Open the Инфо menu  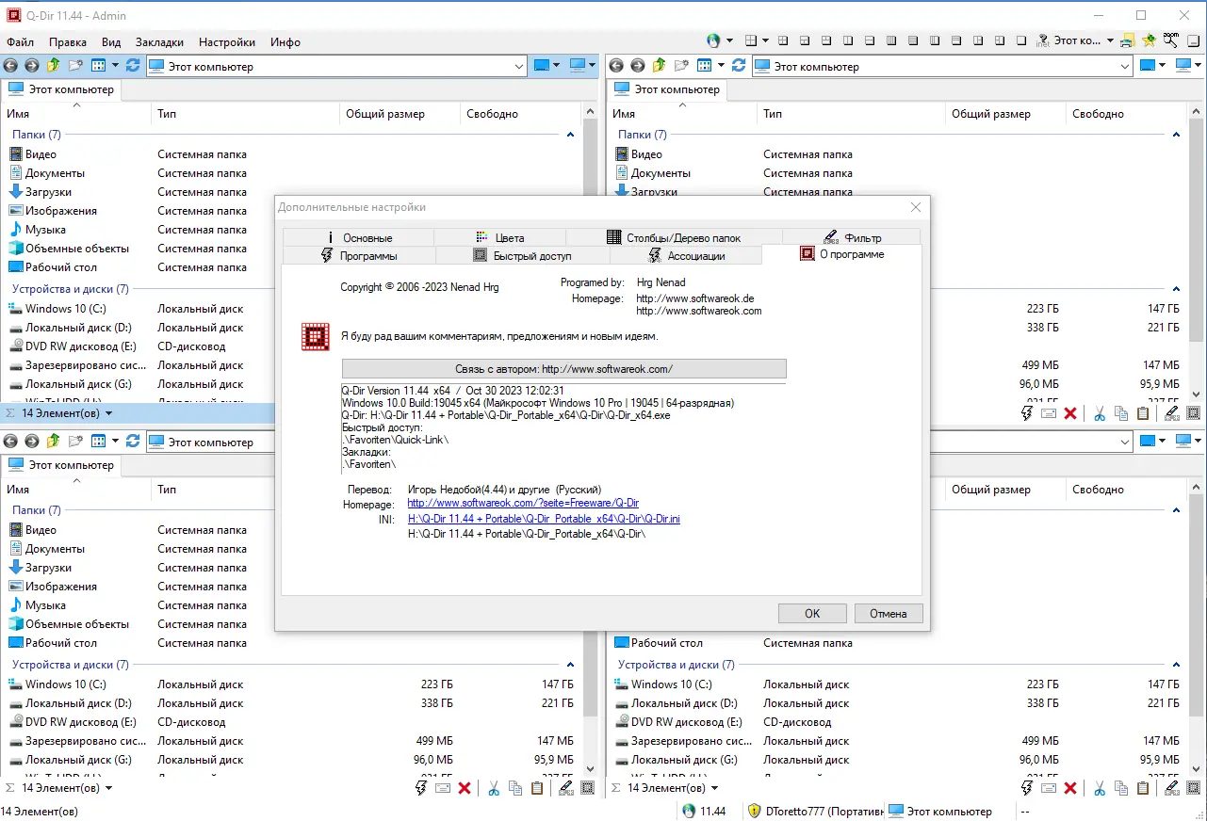coord(285,42)
